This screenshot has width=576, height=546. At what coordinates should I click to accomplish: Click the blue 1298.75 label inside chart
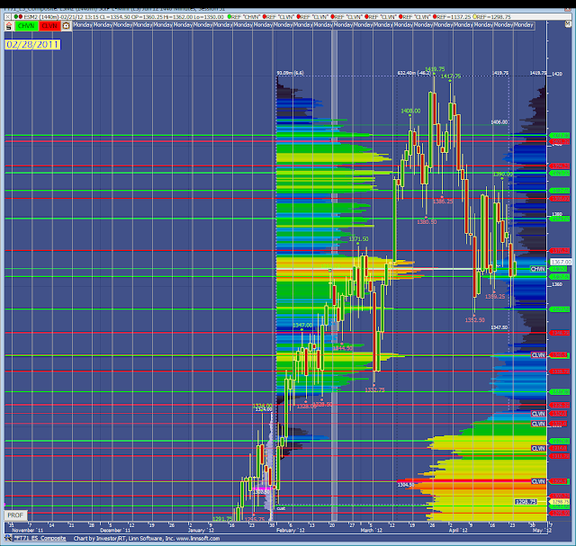click(526, 502)
